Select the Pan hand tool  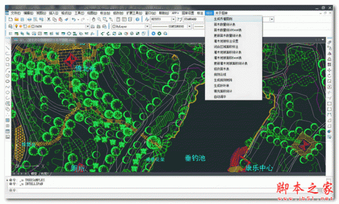tap(93, 19)
